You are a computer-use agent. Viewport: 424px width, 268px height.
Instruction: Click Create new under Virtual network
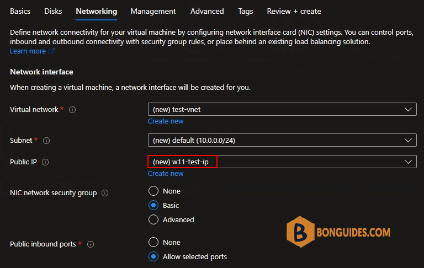pos(166,121)
